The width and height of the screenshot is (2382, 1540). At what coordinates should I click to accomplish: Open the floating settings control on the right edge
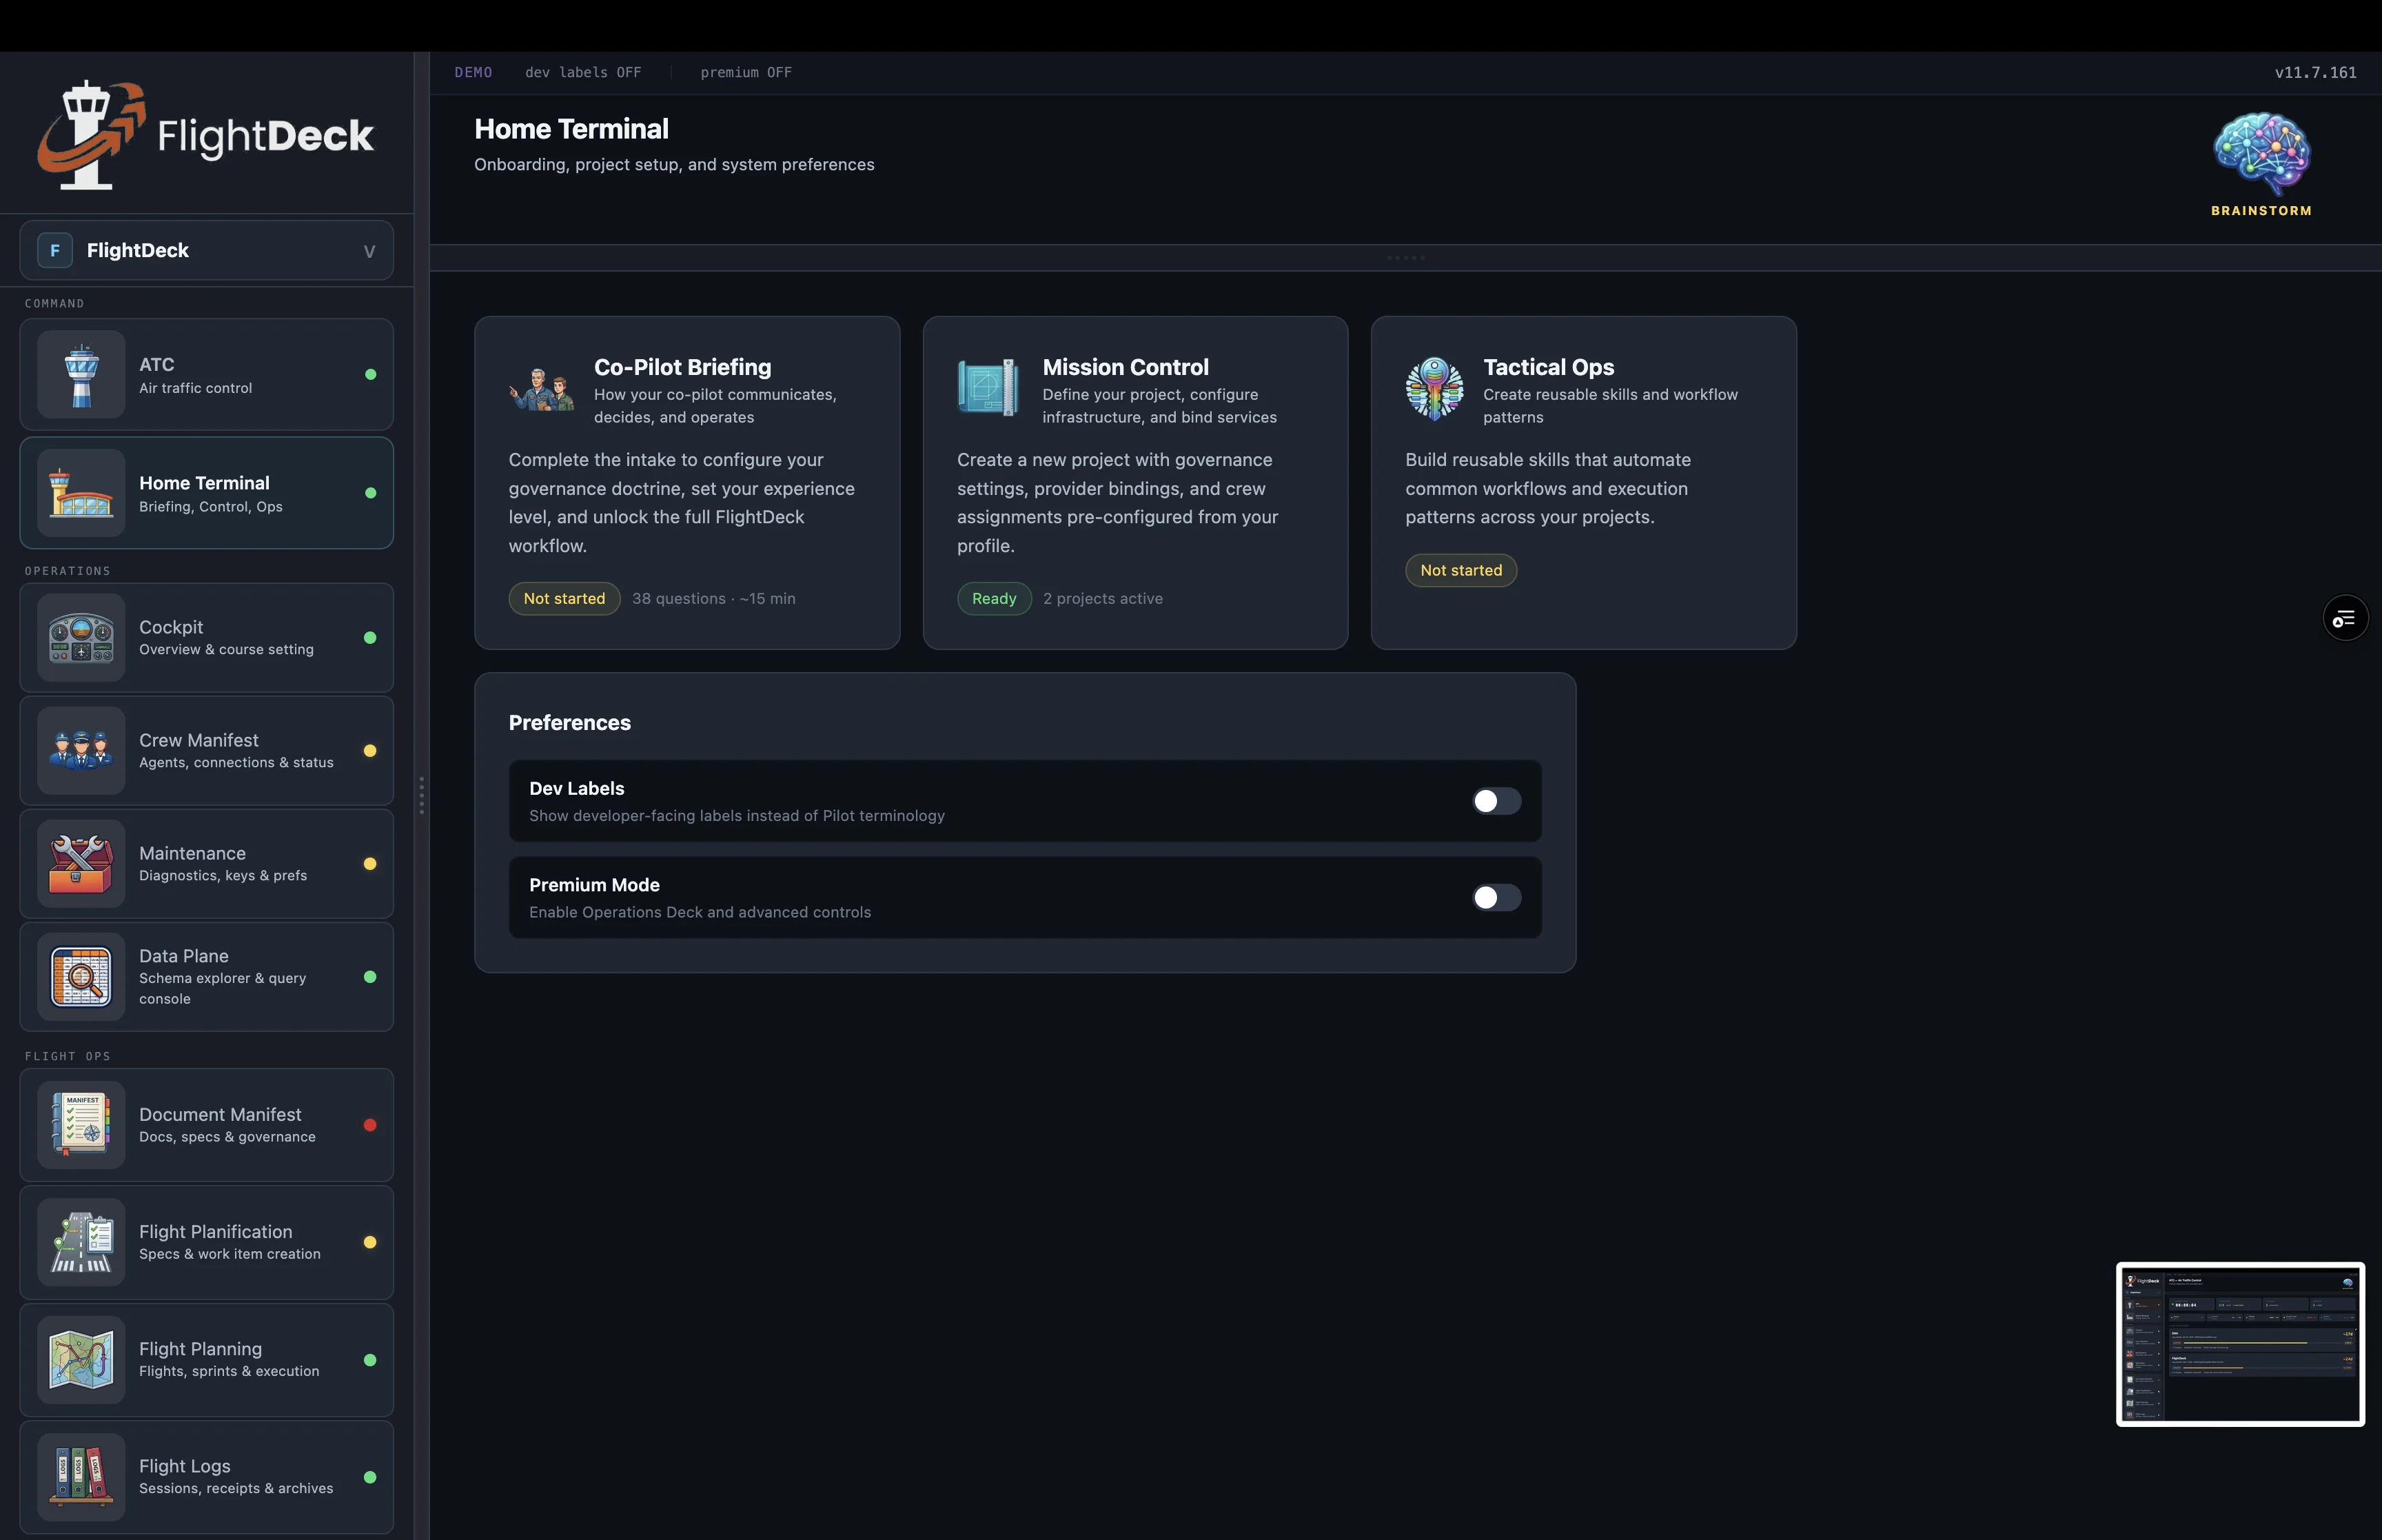click(x=2345, y=617)
